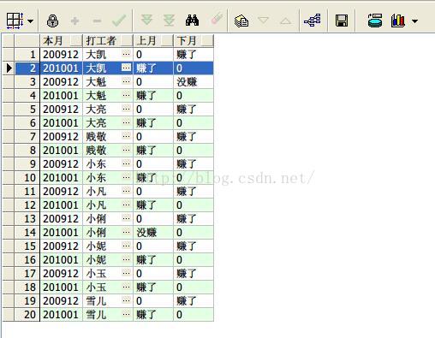
Task: Click the 没赚 cell in row 14
Action: 153,233
